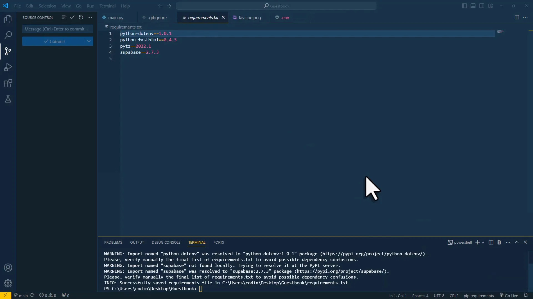Open notifications bell in status bar
533x299 pixels.
tap(526, 295)
